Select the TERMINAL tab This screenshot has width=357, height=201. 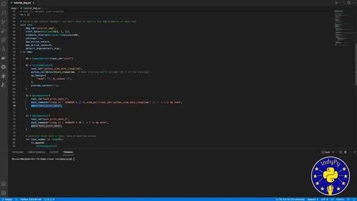coord(68,152)
